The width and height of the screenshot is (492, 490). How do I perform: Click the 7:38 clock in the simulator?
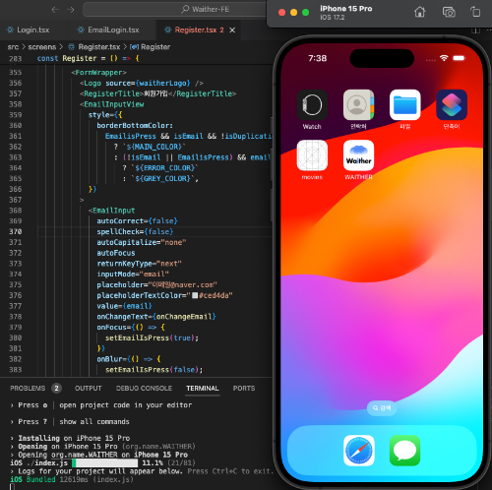pyautogui.click(x=317, y=58)
